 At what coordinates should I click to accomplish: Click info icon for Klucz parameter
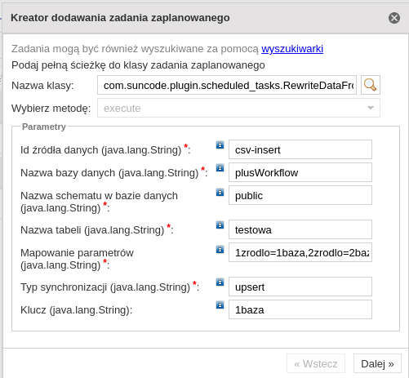(x=220, y=305)
